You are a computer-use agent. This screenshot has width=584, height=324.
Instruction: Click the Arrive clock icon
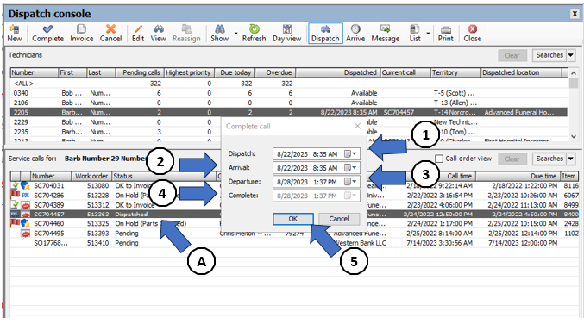(x=355, y=29)
